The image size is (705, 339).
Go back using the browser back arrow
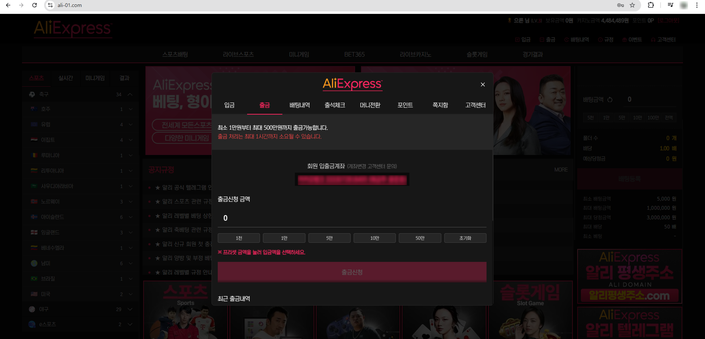coord(8,5)
